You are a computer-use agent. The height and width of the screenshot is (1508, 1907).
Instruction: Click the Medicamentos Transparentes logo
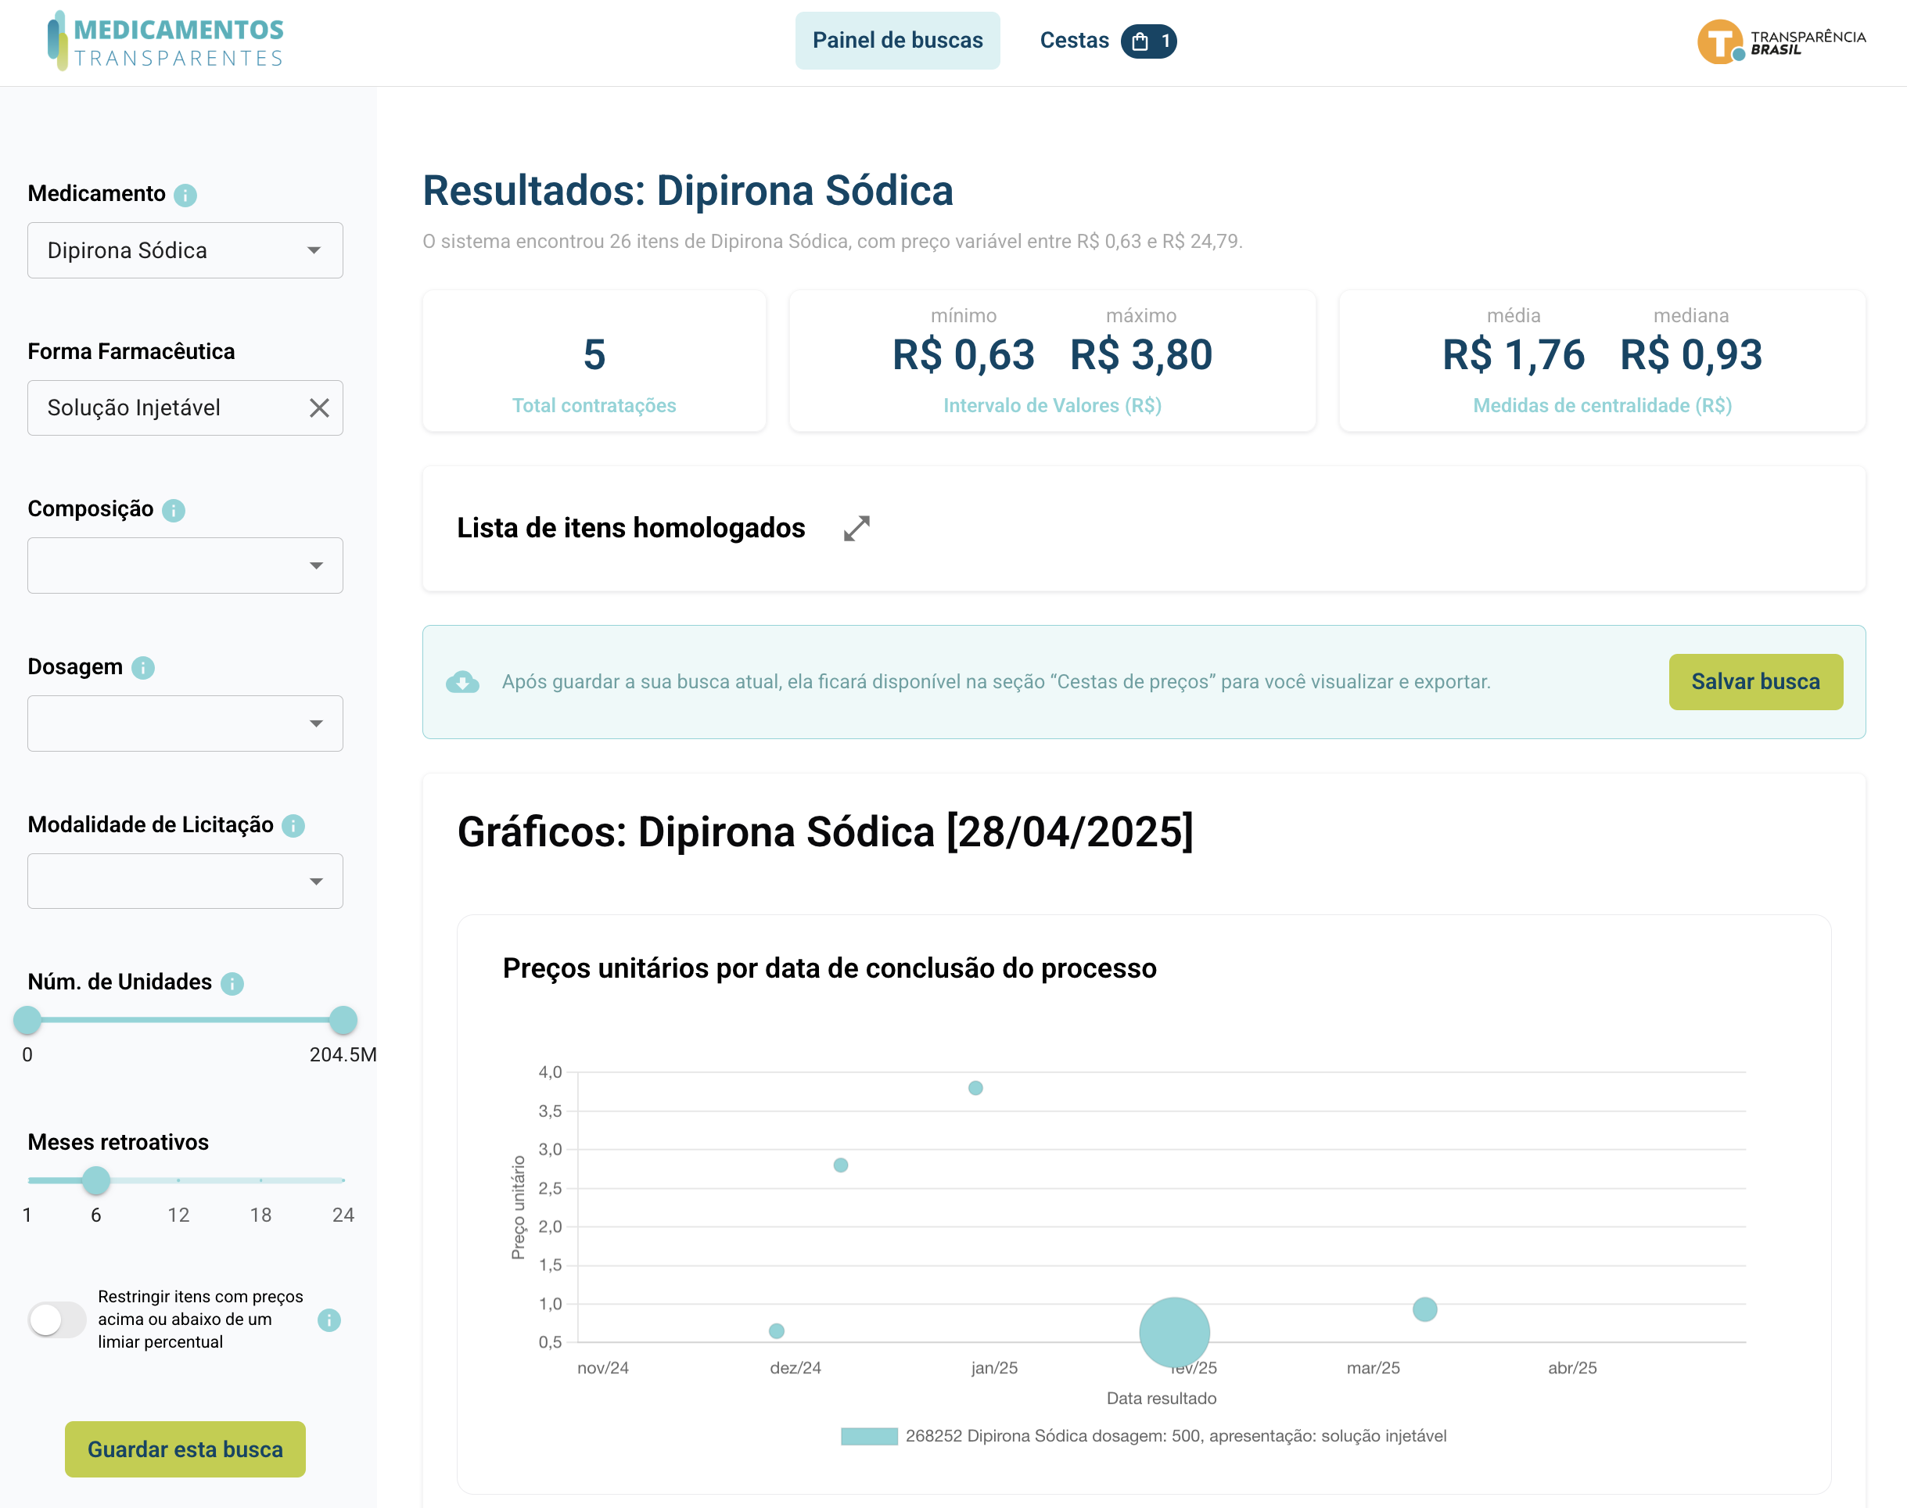[x=166, y=41]
